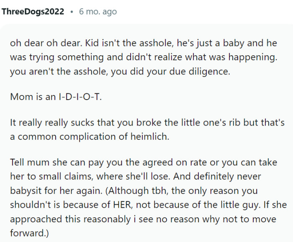Click the word "I-D-I-O-T" in the comment
The height and width of the screenshot is (242, 293).
80,97
